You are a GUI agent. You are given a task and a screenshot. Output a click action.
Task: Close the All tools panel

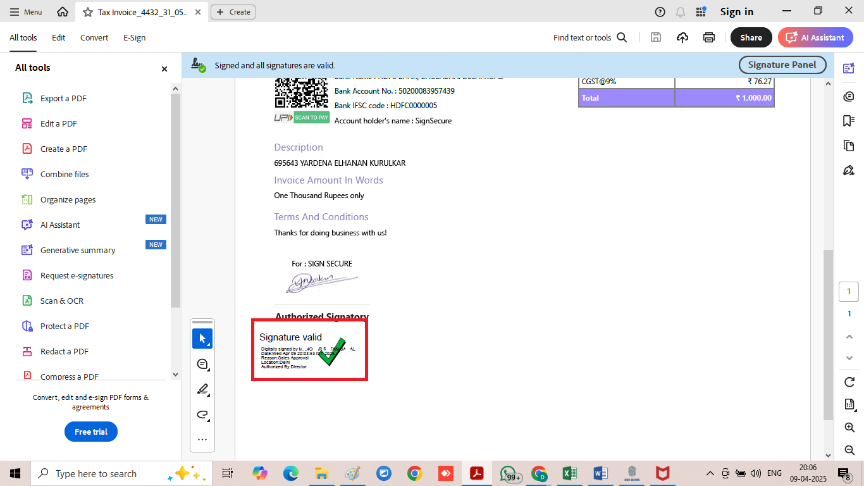pyautogui.click(x=164, y=68)
